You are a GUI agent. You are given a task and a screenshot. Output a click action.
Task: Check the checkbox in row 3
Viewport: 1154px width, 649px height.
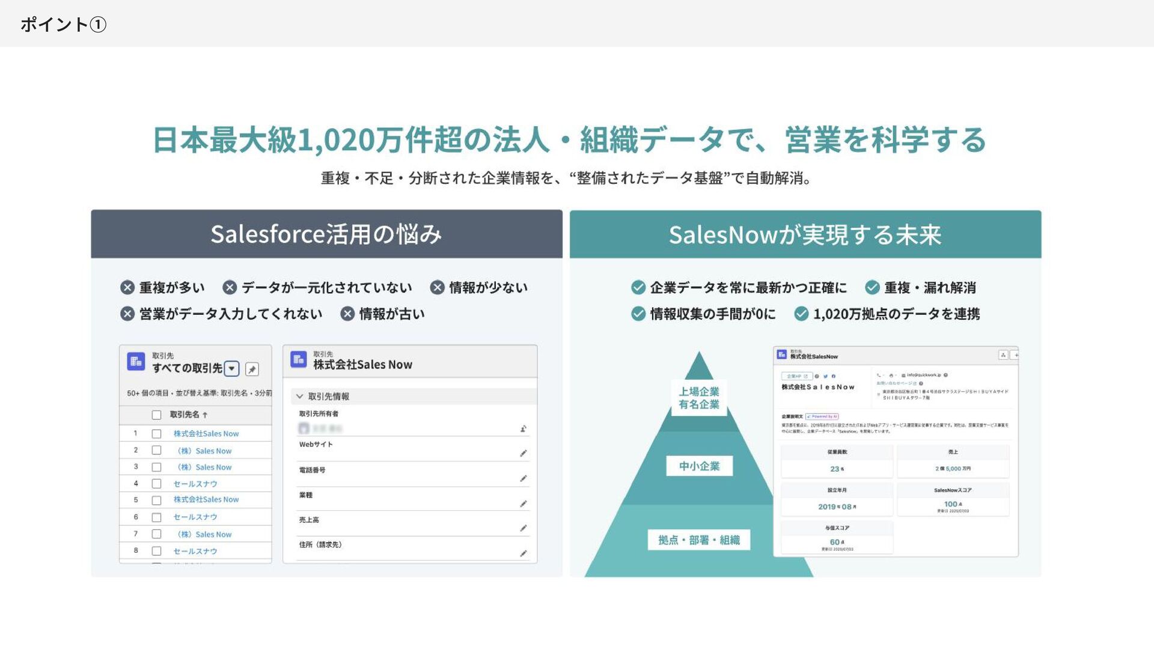pyautogui.click(x=156, y=467)
